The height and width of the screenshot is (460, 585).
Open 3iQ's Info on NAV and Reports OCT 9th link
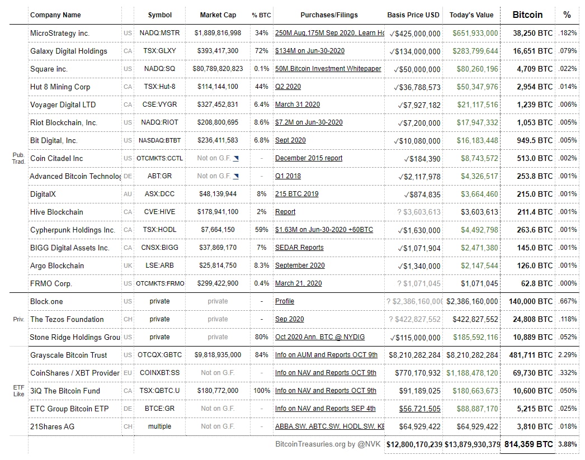(x=325, y=391)
